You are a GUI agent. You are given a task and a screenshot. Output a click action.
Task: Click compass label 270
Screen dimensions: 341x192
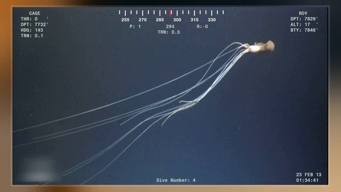(x=143, y=20)
